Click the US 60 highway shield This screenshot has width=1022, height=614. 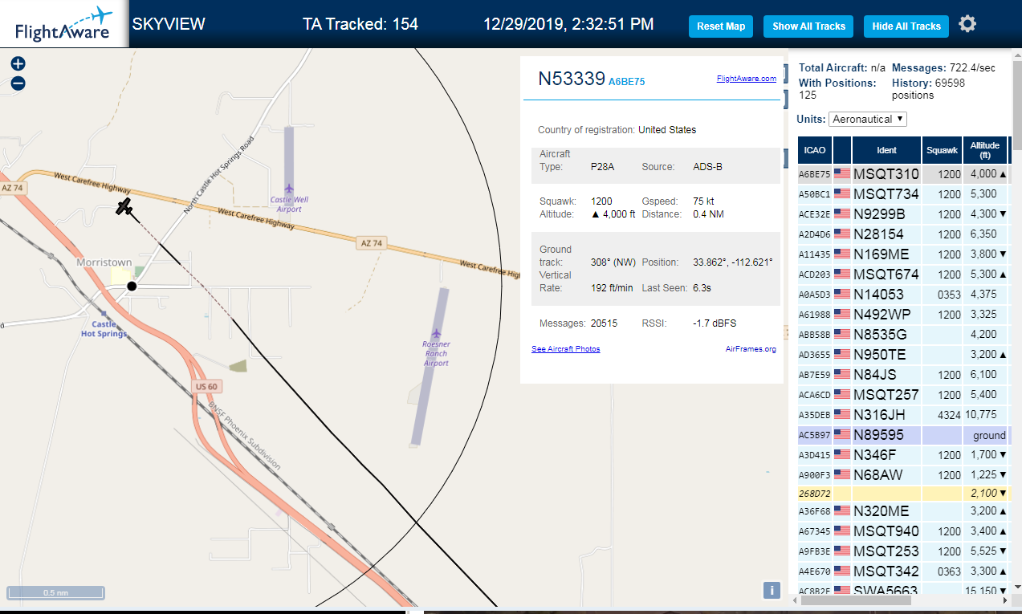(x=206, y=386)
